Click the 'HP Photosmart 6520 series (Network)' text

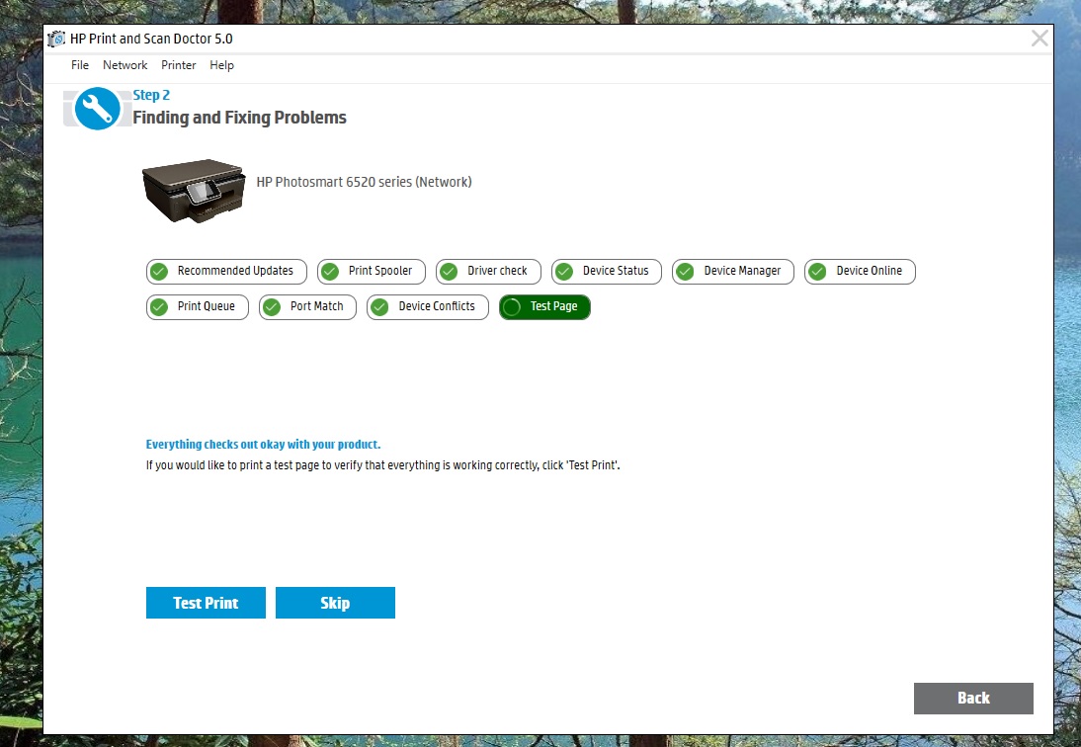(x=364, y=182)
